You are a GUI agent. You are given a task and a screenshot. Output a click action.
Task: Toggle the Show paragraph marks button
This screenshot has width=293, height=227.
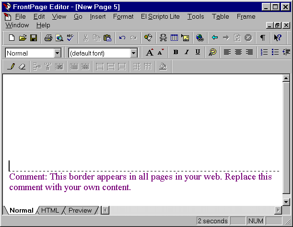(x=262, y=38)
